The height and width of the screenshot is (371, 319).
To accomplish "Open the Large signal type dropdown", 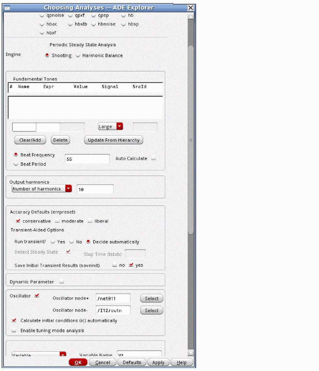I will 111,126.
